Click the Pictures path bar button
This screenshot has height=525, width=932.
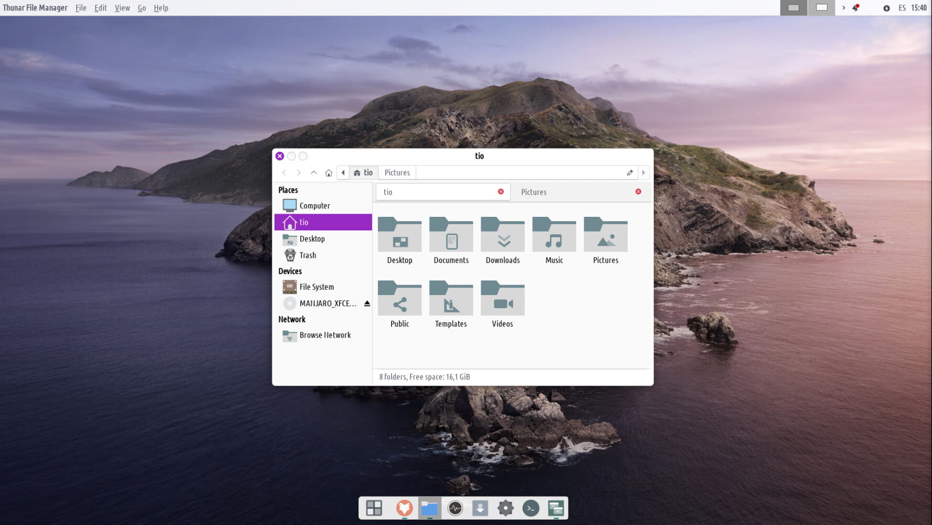coord(397,173)
